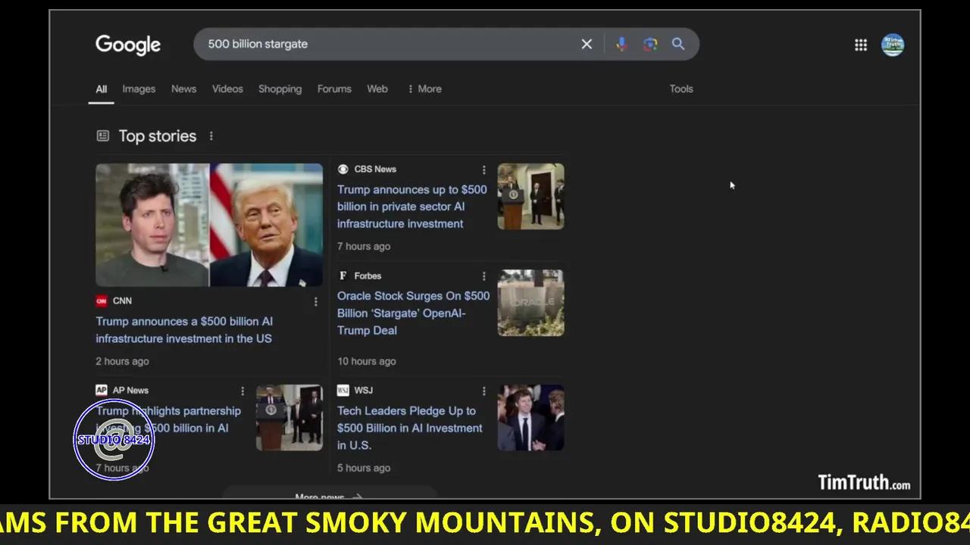Start voice search with the microphone icon
The image size is (970, 545).
pyautogui.click(x=621, y=44)
